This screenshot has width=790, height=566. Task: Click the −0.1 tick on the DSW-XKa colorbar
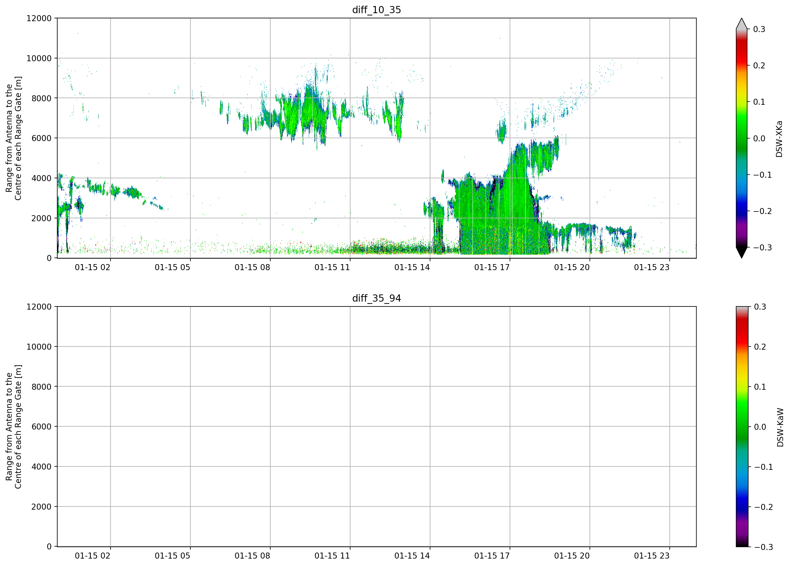pos(762,175)
